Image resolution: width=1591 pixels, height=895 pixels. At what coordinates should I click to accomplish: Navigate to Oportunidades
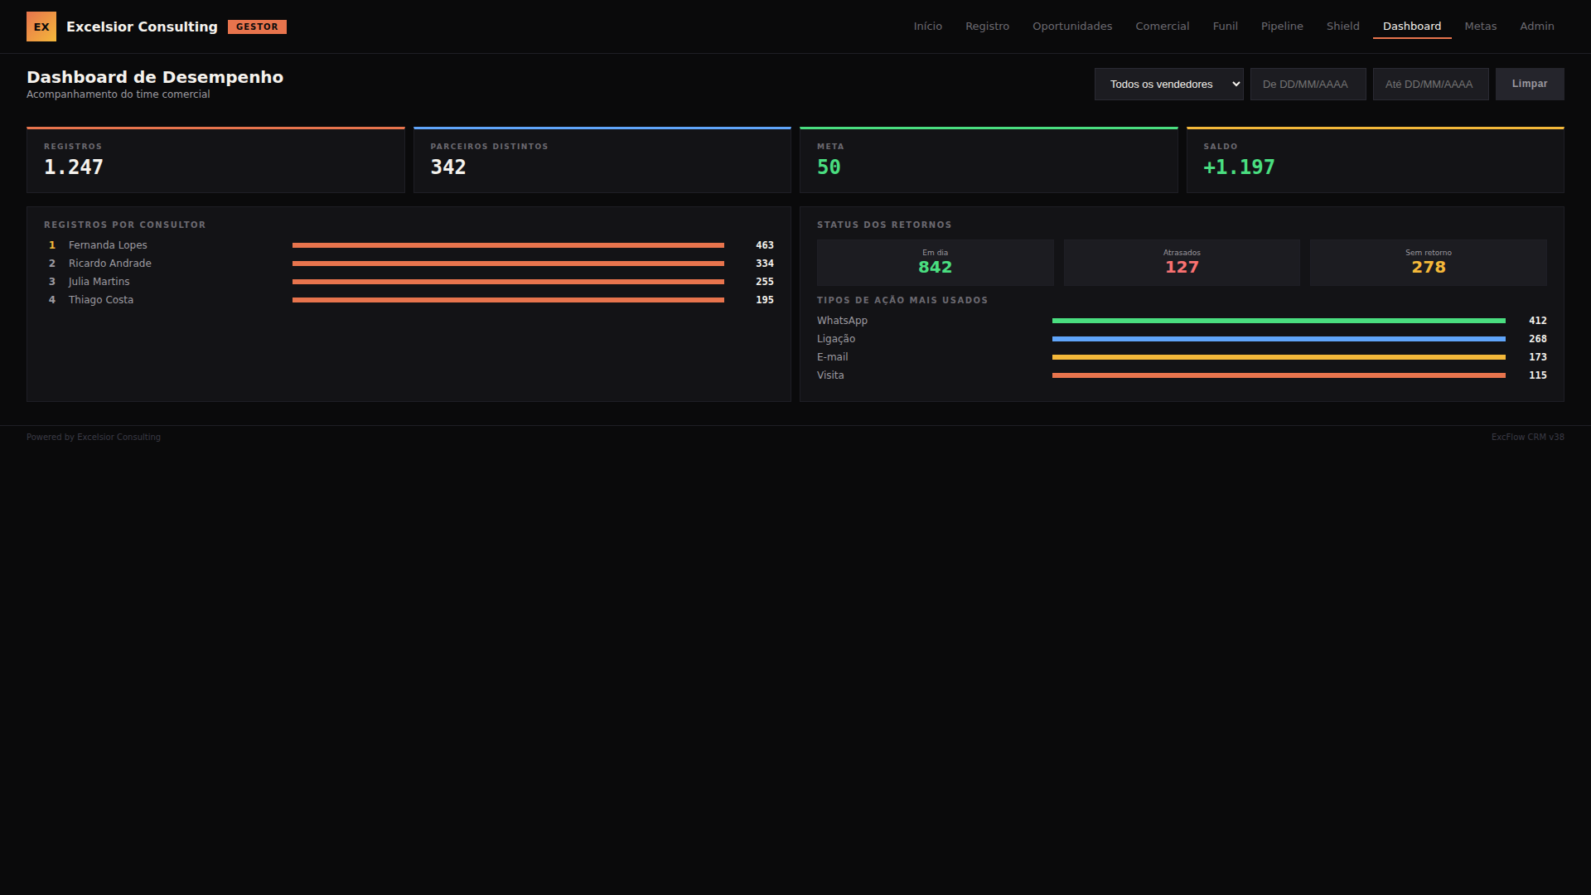point(1072,27)
